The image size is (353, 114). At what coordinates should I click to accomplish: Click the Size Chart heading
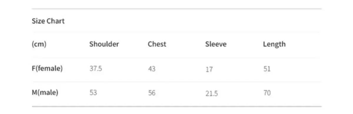point(48,21)
